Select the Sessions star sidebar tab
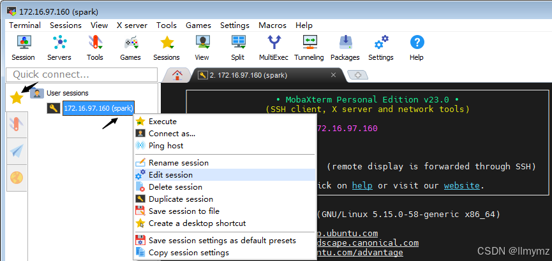The height and width of the screenshot is (261, 552). pyautogui.click(x=17, y=97)
